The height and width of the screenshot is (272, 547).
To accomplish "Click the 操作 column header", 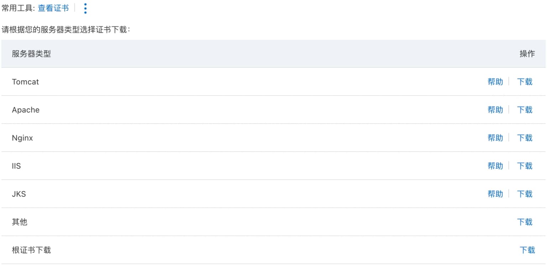I will coord(527,54).
